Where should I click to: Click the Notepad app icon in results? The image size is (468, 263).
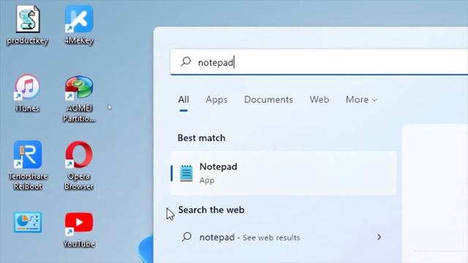tap(186, 173)
